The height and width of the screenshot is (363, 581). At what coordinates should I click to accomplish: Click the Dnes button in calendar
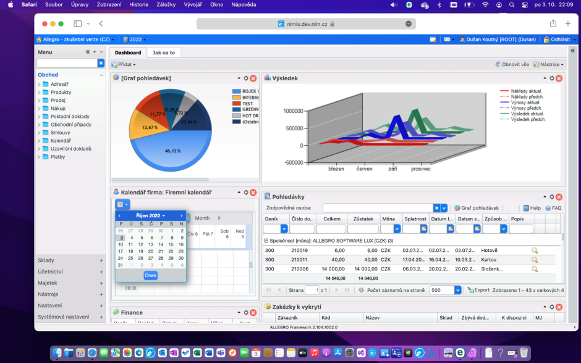pyautogui.click(x=150, y=275)
